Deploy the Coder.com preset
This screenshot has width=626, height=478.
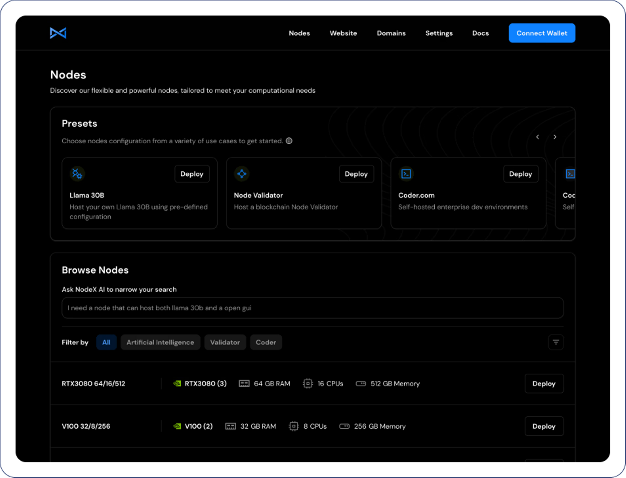point(521,174)
